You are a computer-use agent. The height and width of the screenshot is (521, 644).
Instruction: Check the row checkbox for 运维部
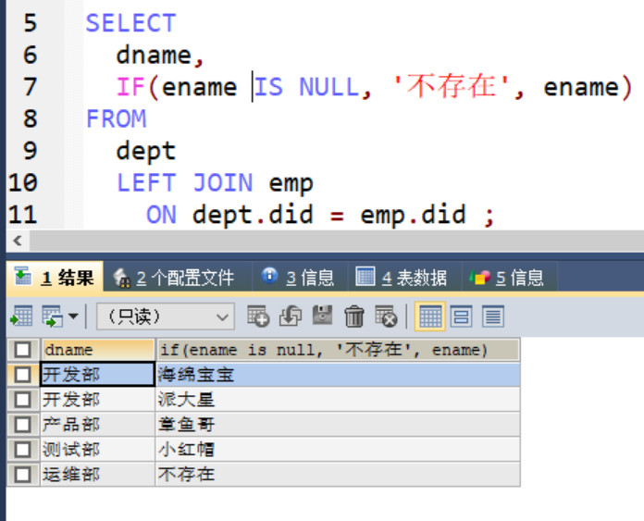[22, 475]
